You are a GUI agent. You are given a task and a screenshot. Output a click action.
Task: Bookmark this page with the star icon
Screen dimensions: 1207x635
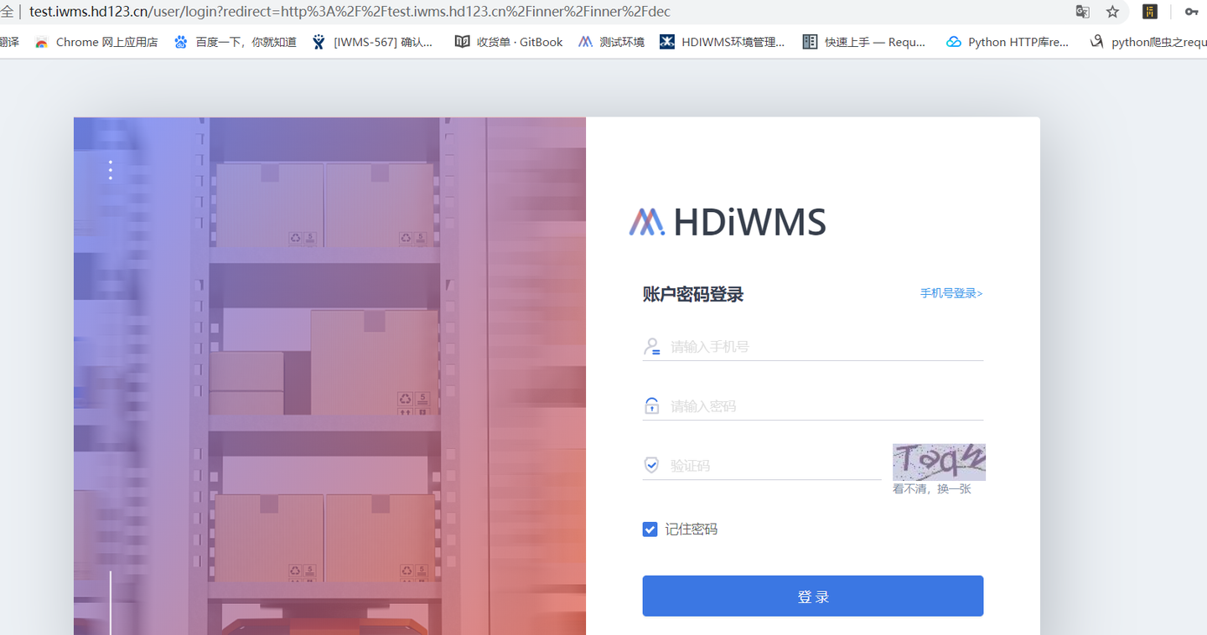1112,12
